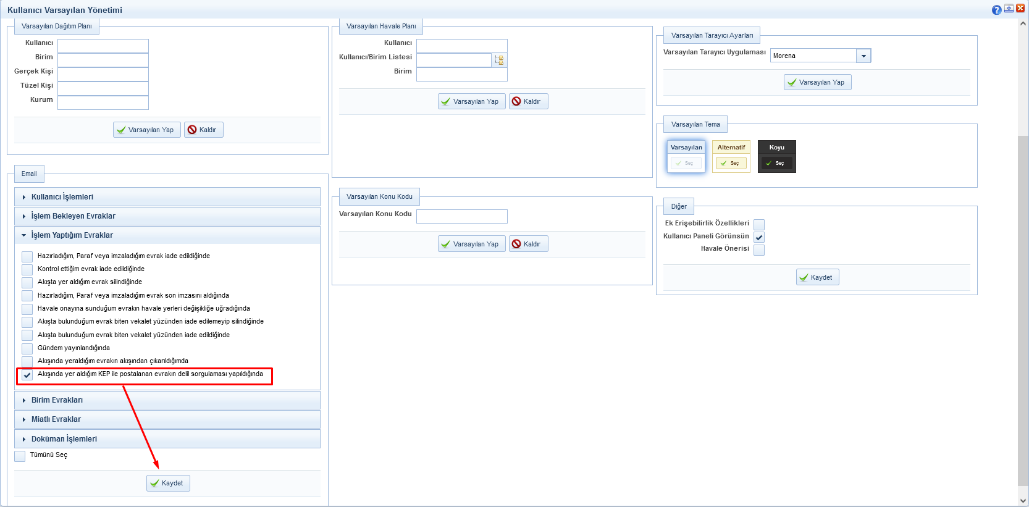Click Varsayılan Yap in Dağıtım Planı

coord(147,130)
